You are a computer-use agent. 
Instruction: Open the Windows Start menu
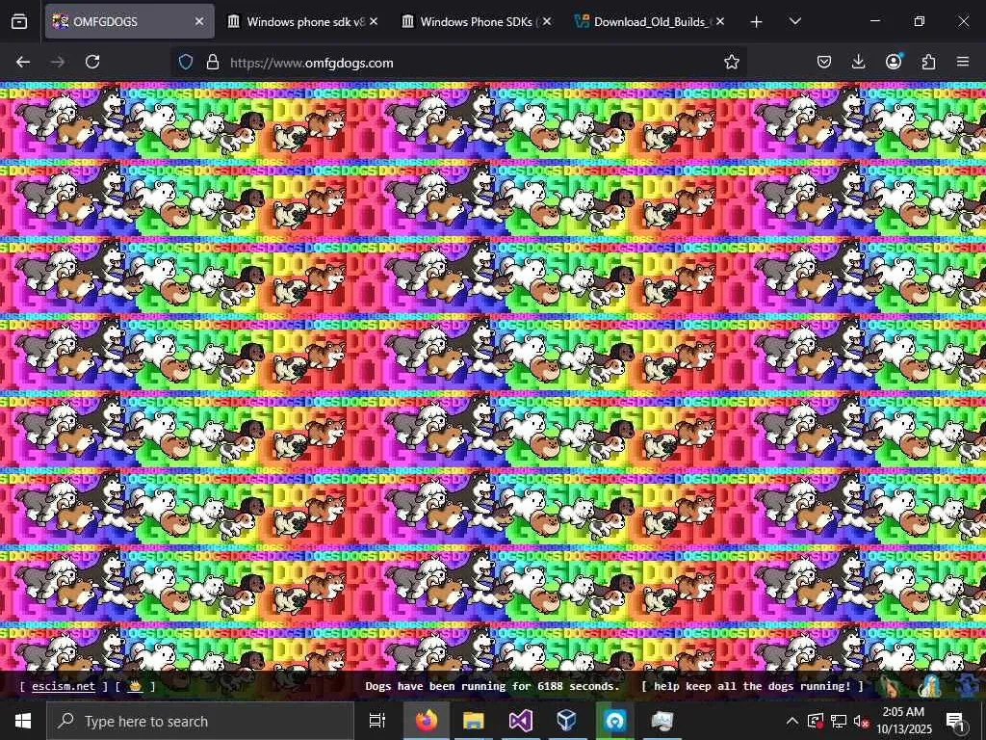(23, 721)
